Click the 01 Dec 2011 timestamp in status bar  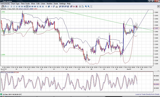[x=12, y=94]
